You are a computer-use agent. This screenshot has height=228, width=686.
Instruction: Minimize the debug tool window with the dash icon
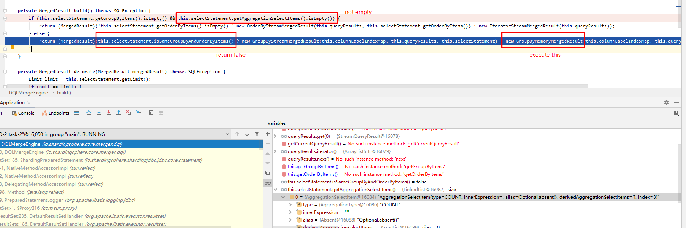676,102
